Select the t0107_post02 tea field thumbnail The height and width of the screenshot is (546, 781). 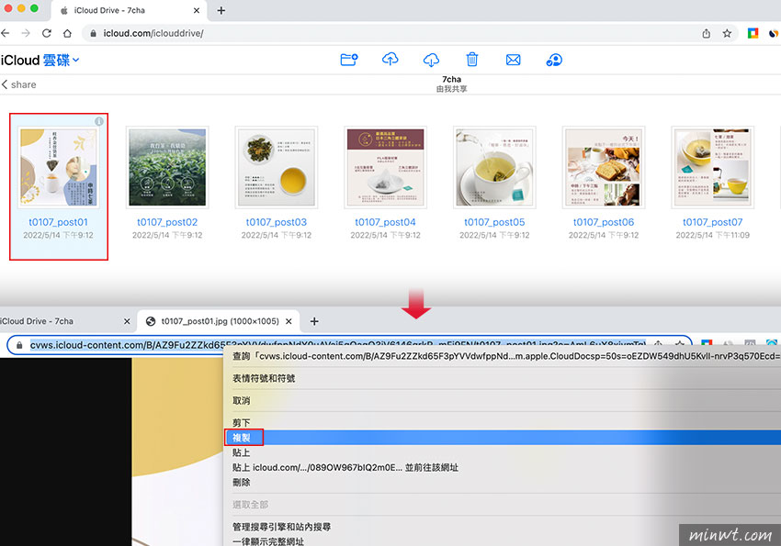click(167, 167)
